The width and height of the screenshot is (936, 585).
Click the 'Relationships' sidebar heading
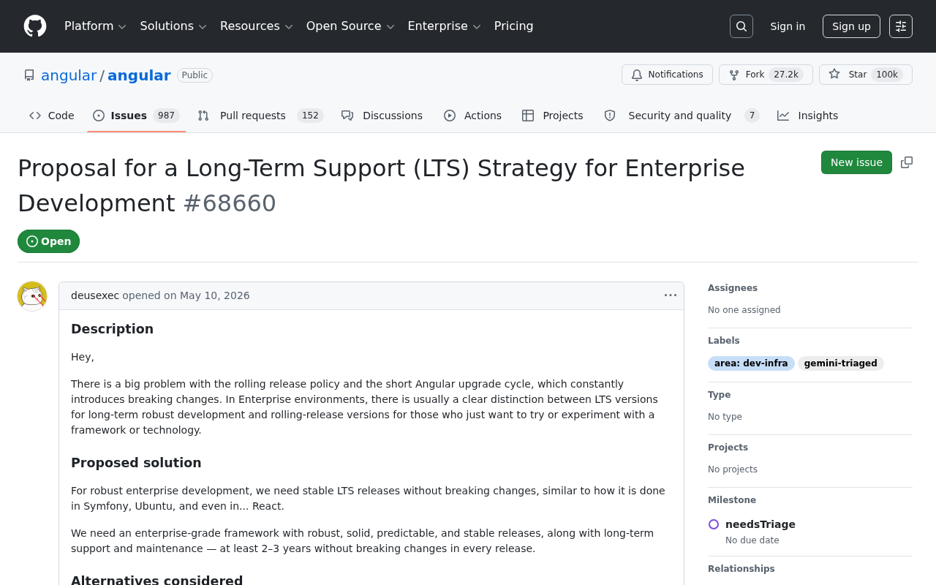(x=741, y=569)
